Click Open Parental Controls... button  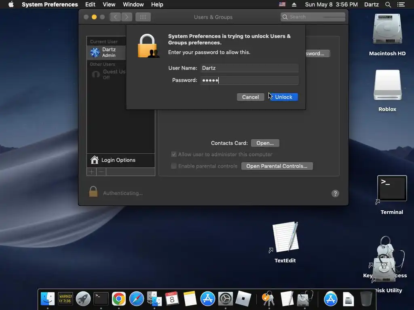[277, 166]
